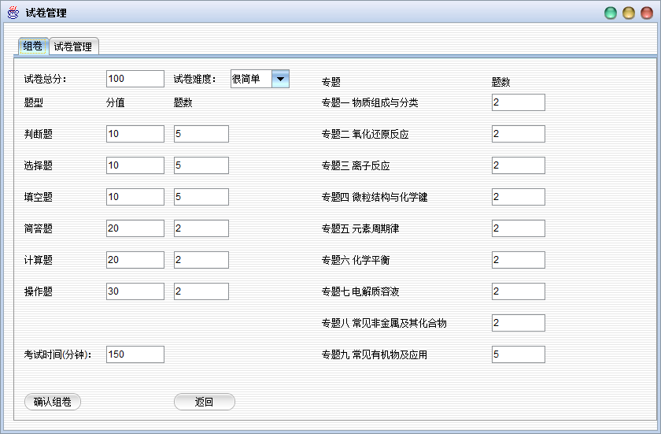Click the yellow window control button

(x=629, y=13)
